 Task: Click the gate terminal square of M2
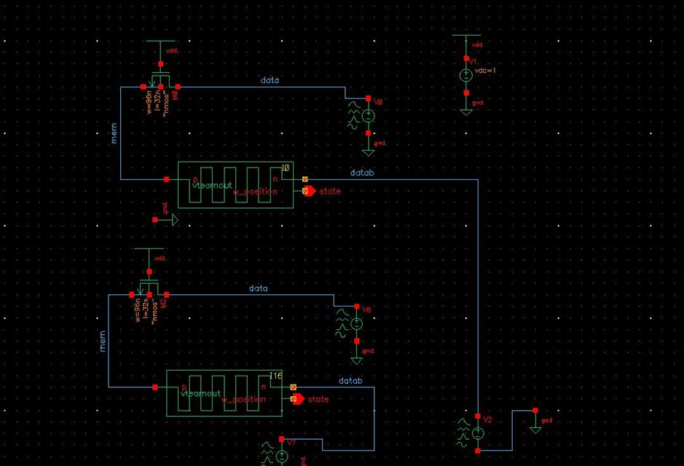click(x=149, y=272)
